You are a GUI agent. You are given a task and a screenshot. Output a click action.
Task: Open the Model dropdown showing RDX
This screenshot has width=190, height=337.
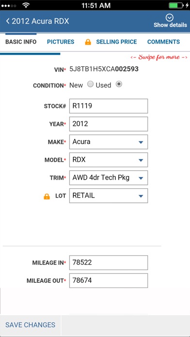click(x=109, y=160)
